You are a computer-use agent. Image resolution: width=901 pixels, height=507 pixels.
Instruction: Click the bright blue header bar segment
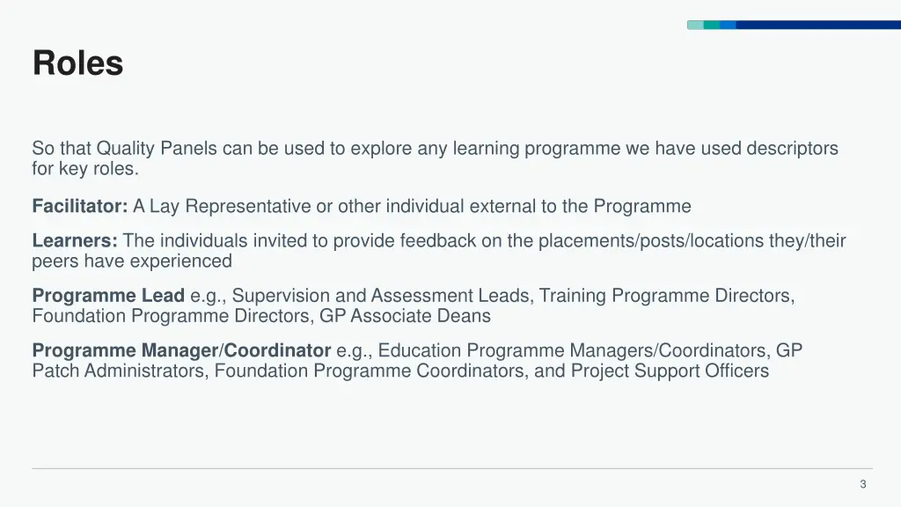click(x=728, y=25)
